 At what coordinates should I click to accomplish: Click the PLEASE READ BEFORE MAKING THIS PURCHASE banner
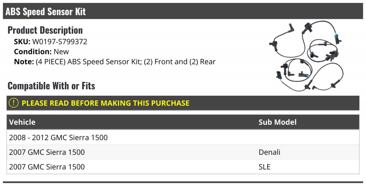183,103
